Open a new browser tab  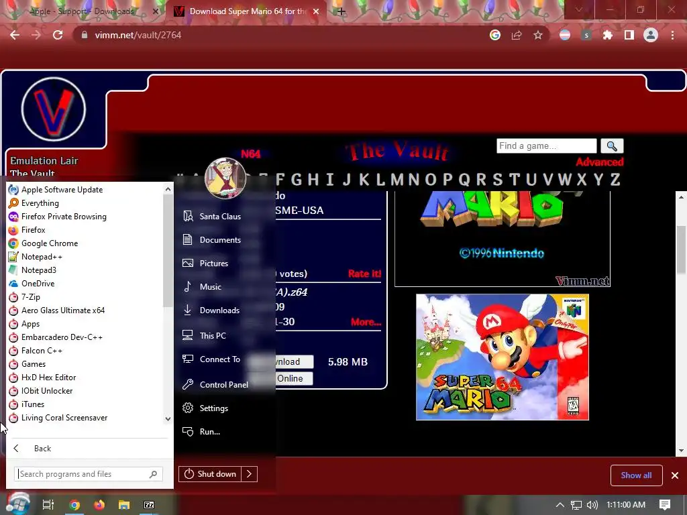341,11
